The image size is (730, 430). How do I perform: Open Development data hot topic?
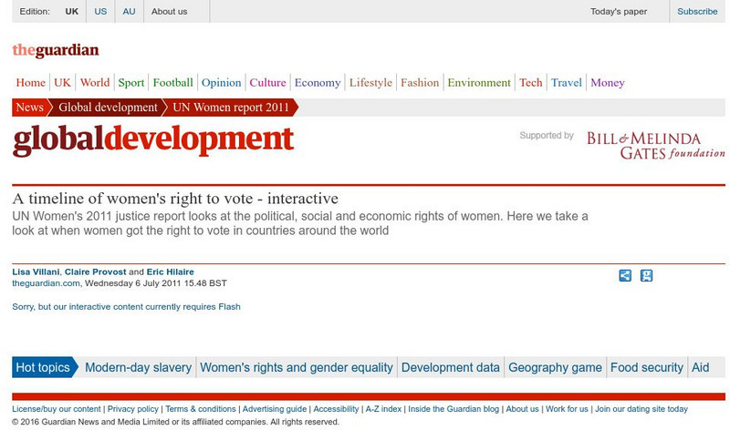coord(451,367)
